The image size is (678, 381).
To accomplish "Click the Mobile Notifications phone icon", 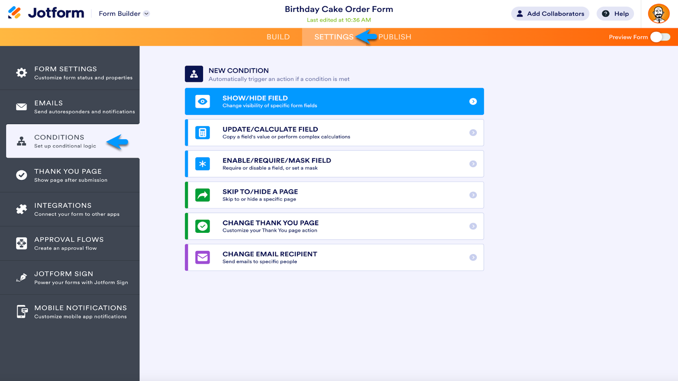I will [x=22, y=312].
